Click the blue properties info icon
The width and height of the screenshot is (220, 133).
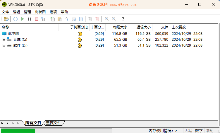click(81, 19)
